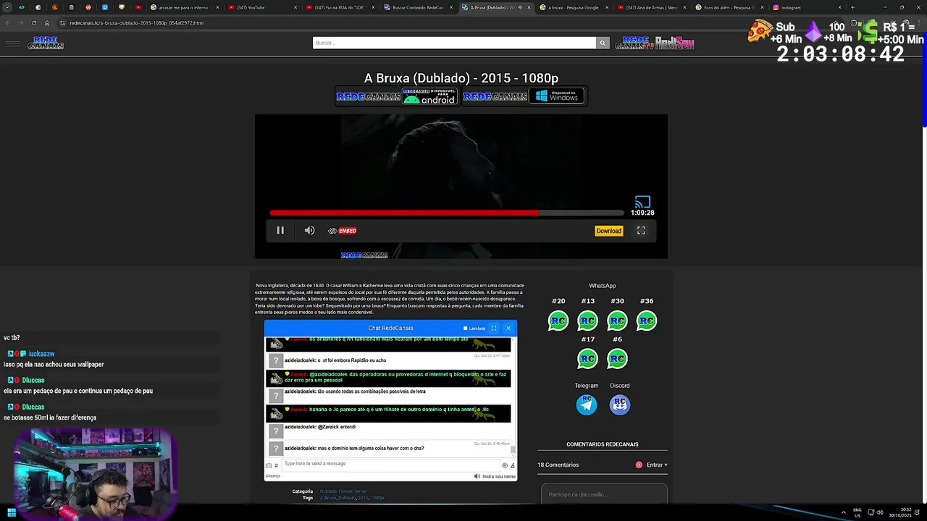This screenshot has width=927, height=521.
Task: Open the red notification badge in comments
Action: 639,465
